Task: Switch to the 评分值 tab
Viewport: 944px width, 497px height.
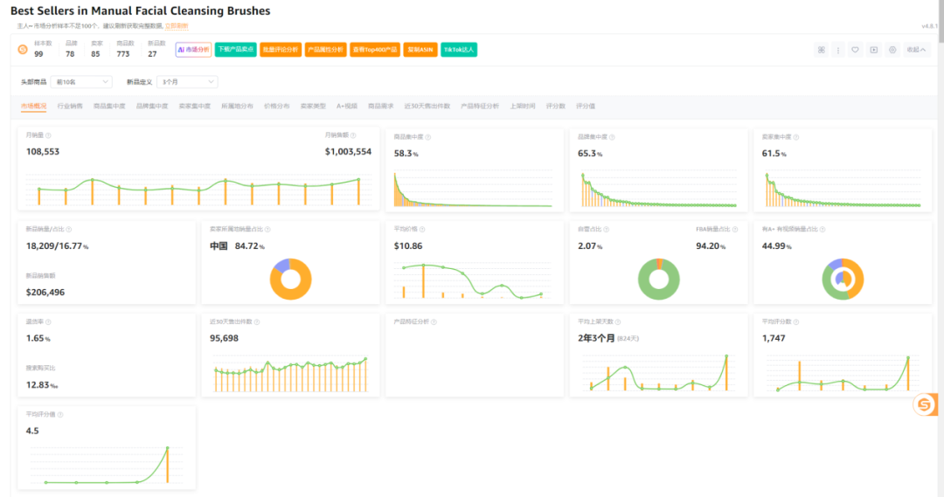Action: (x=585, y=106)
